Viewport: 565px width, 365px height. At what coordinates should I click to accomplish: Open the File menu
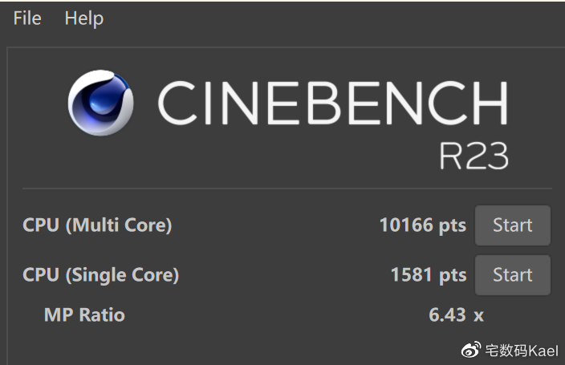pyautogui.click(x=27, y=18)
